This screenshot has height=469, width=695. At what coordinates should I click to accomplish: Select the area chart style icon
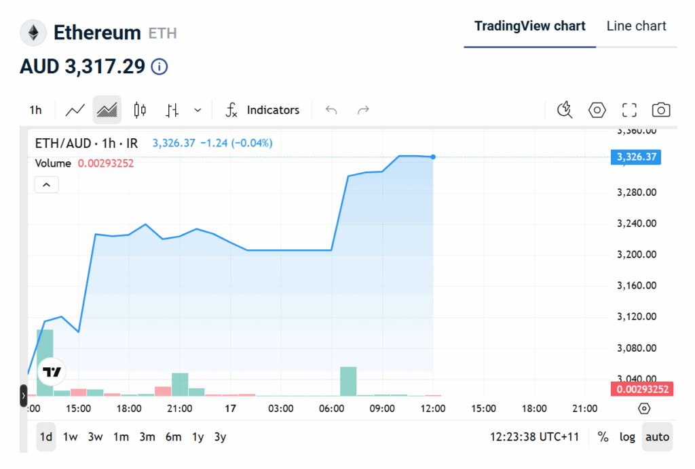tap(107, 109)
